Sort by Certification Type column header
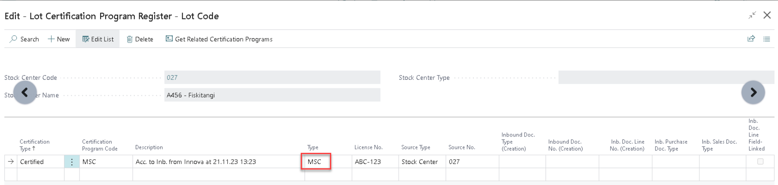The image size is (778, 185). pos(34,145)
